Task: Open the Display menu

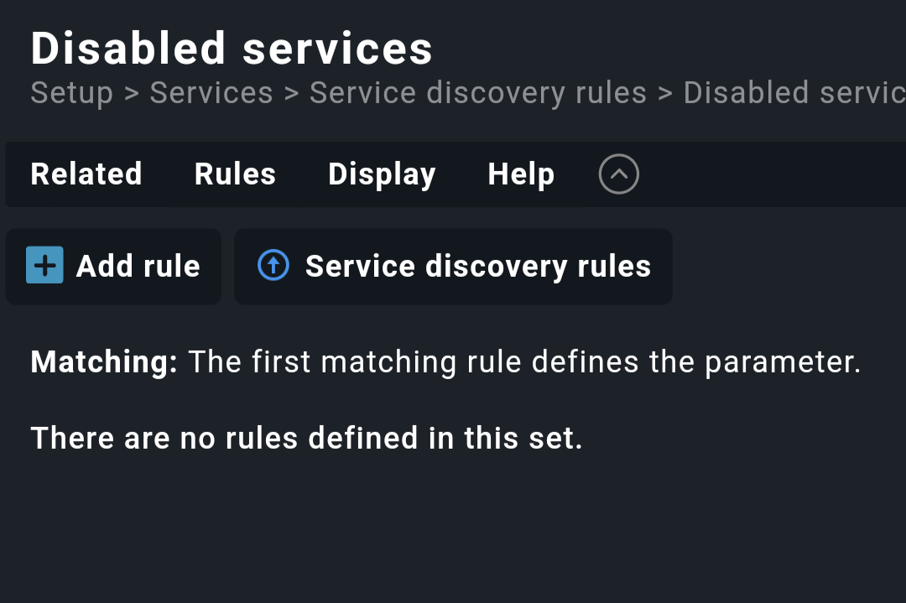Action: [382, 174]
